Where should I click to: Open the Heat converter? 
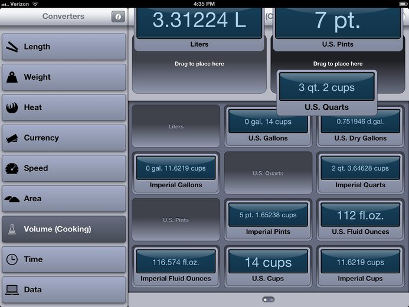[64, 107]
